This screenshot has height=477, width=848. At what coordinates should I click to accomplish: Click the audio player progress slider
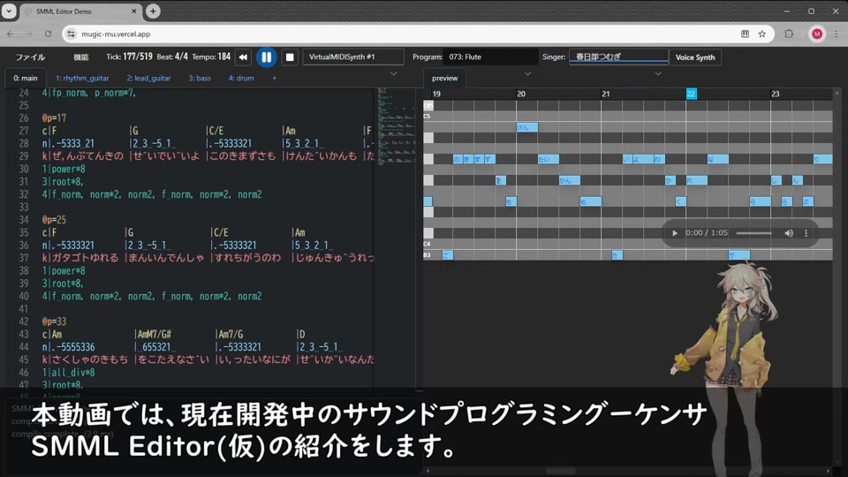pos(753,233)
